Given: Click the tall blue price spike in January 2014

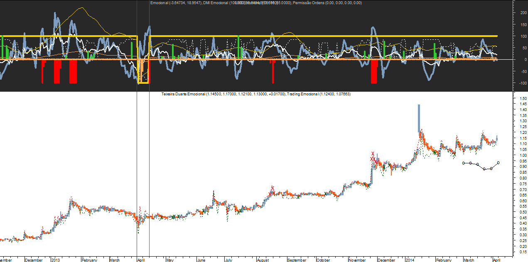Looking at the screenshot, I should pyautogui.click(x=419, y=118).
